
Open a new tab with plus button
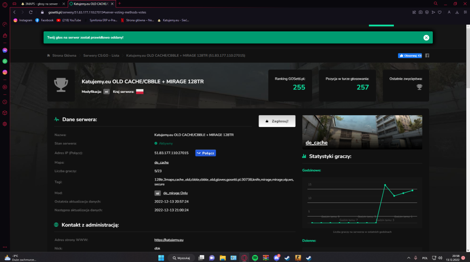point(119,4)
